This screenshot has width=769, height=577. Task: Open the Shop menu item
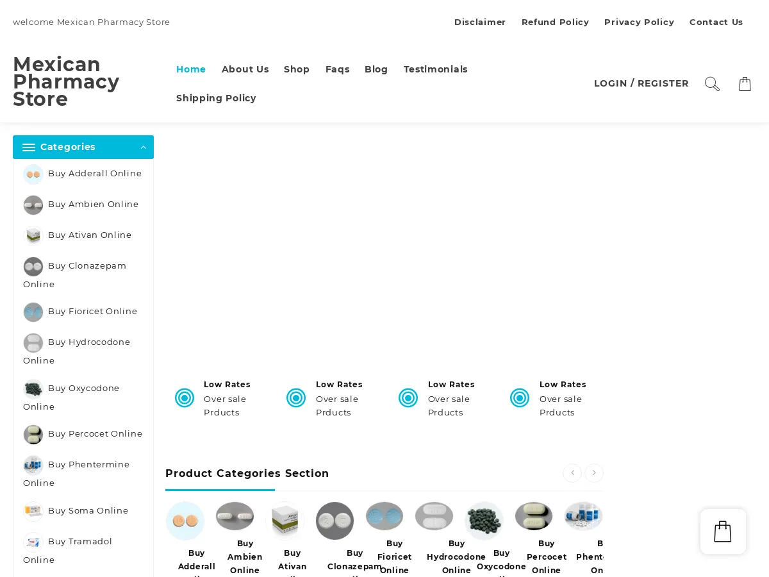point(297,69)
